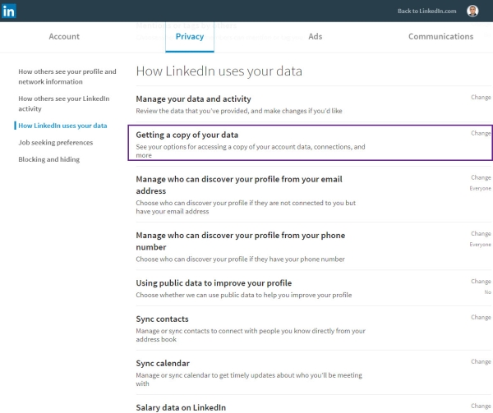This screenshot has height=413, width=493.
Task: Click Manage or sync calendar description
Action: click(249, 379)
